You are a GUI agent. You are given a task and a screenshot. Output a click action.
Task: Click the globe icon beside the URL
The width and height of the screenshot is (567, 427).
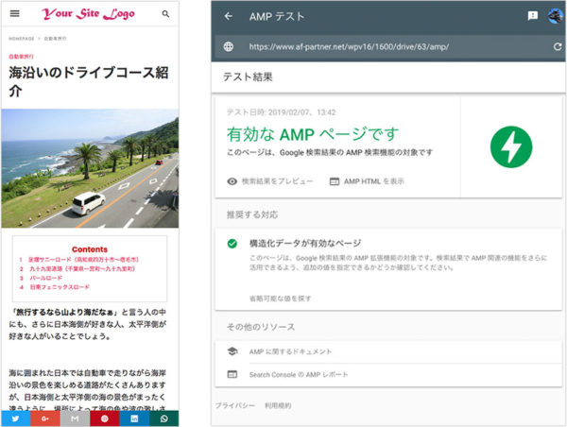click(229, 46)
